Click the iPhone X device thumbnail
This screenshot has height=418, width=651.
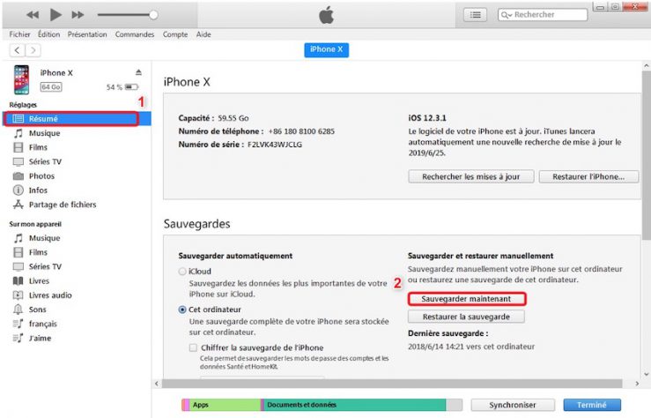coord(22,79)
